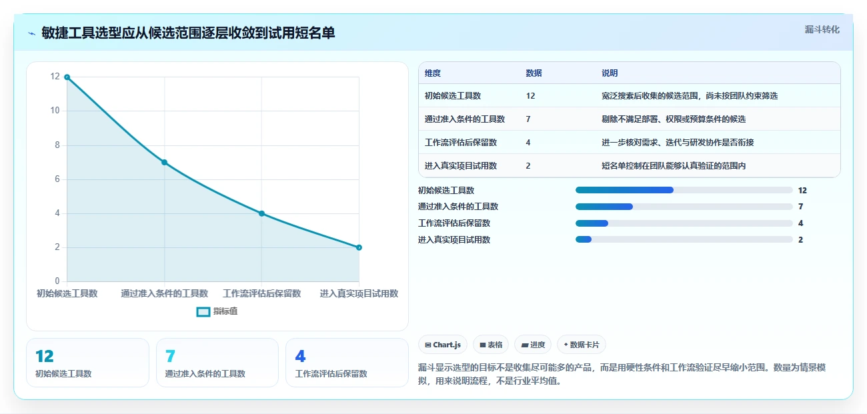Click y-axis tick label 10
Viewport: 867px width, 414px height.
tap(55, 111)
